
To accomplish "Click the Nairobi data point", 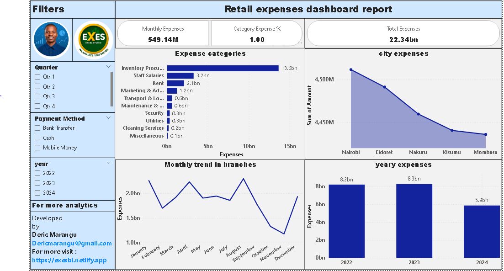I will [351, 69].
